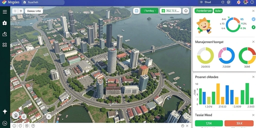
Task: Open the four-squares apps grid icon
Action: [x=5, y=45]
